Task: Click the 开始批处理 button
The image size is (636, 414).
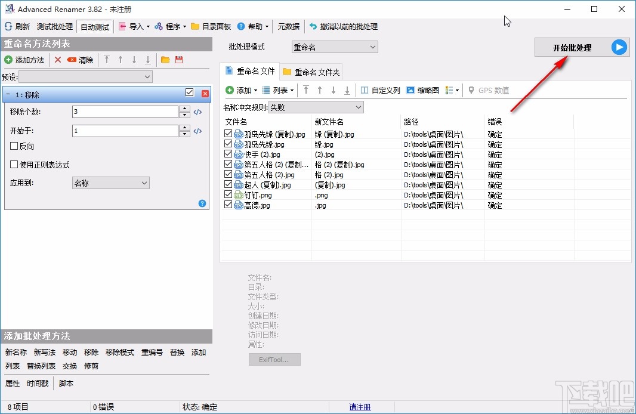Action: click(571, 47)
